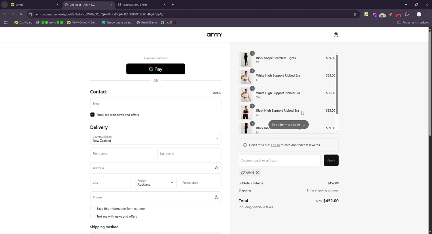Click Log in link beside Contact

217,92
